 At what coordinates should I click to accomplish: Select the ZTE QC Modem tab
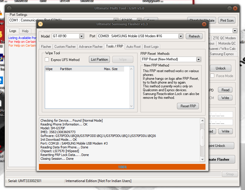coord(224,38)
